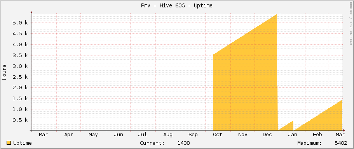Click the Apr month label
Screen dimensions: 354x149
click(x=69, y=135)
